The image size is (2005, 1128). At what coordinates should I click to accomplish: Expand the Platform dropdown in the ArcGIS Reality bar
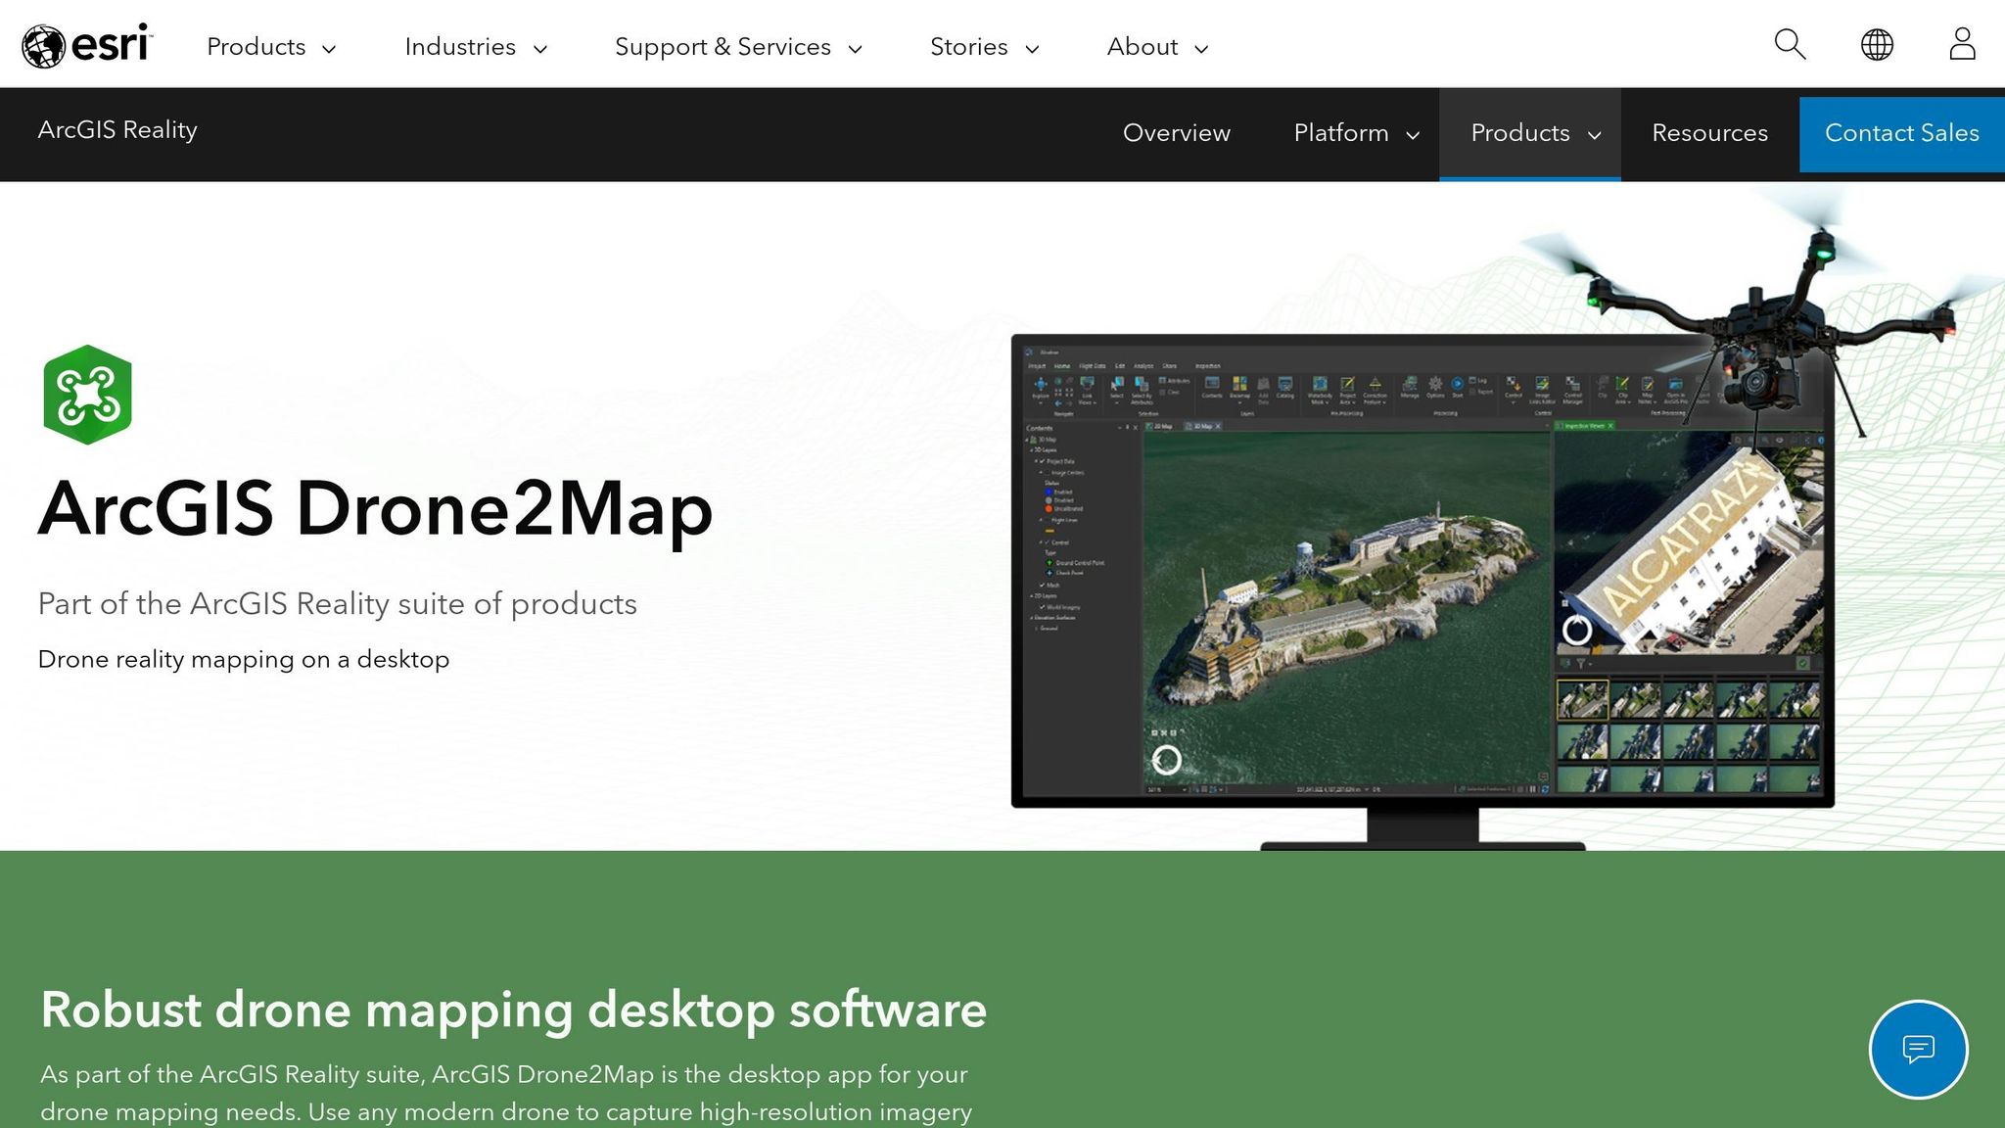(1356, 133)
